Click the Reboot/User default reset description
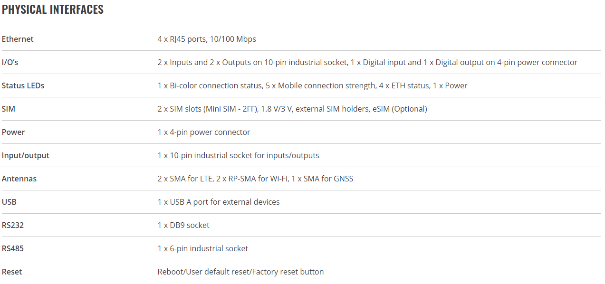This screenshot has width=605, height=284. [x=240, y=272]
